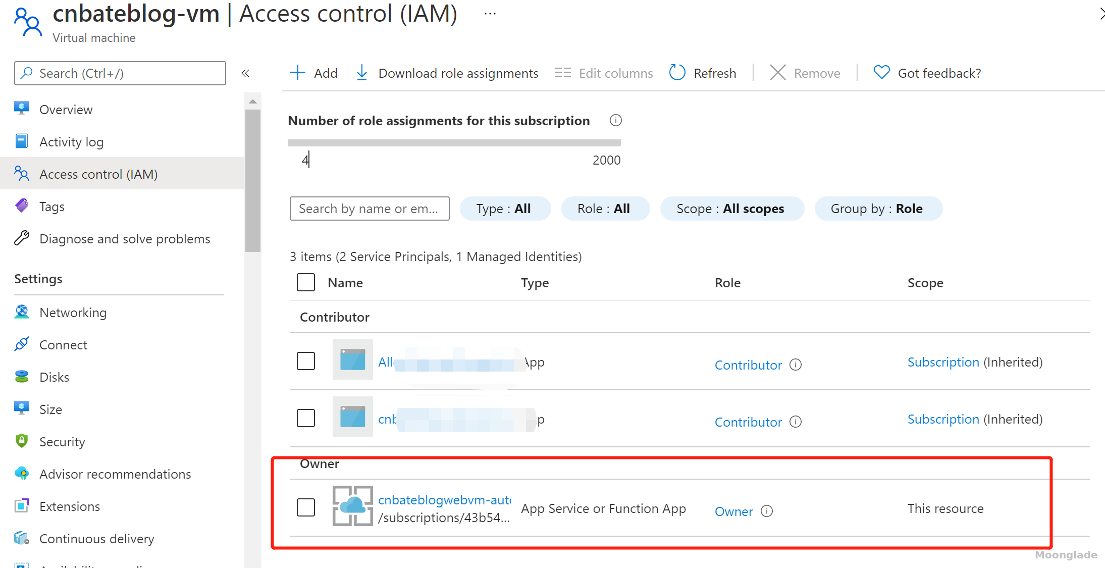Click the Download role assignments arrow icon
The width and height of the screenshot is (1105, 568).
(362, 73)
